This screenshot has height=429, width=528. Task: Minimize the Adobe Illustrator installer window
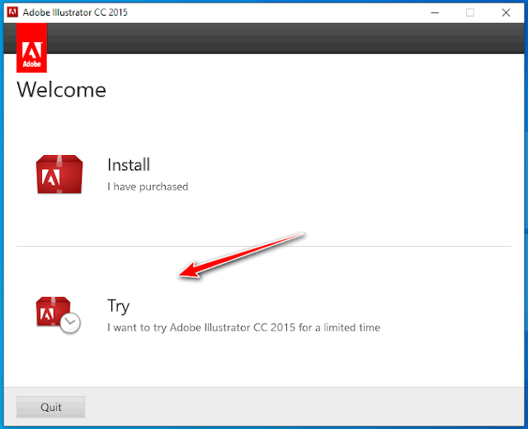(435, 13)
